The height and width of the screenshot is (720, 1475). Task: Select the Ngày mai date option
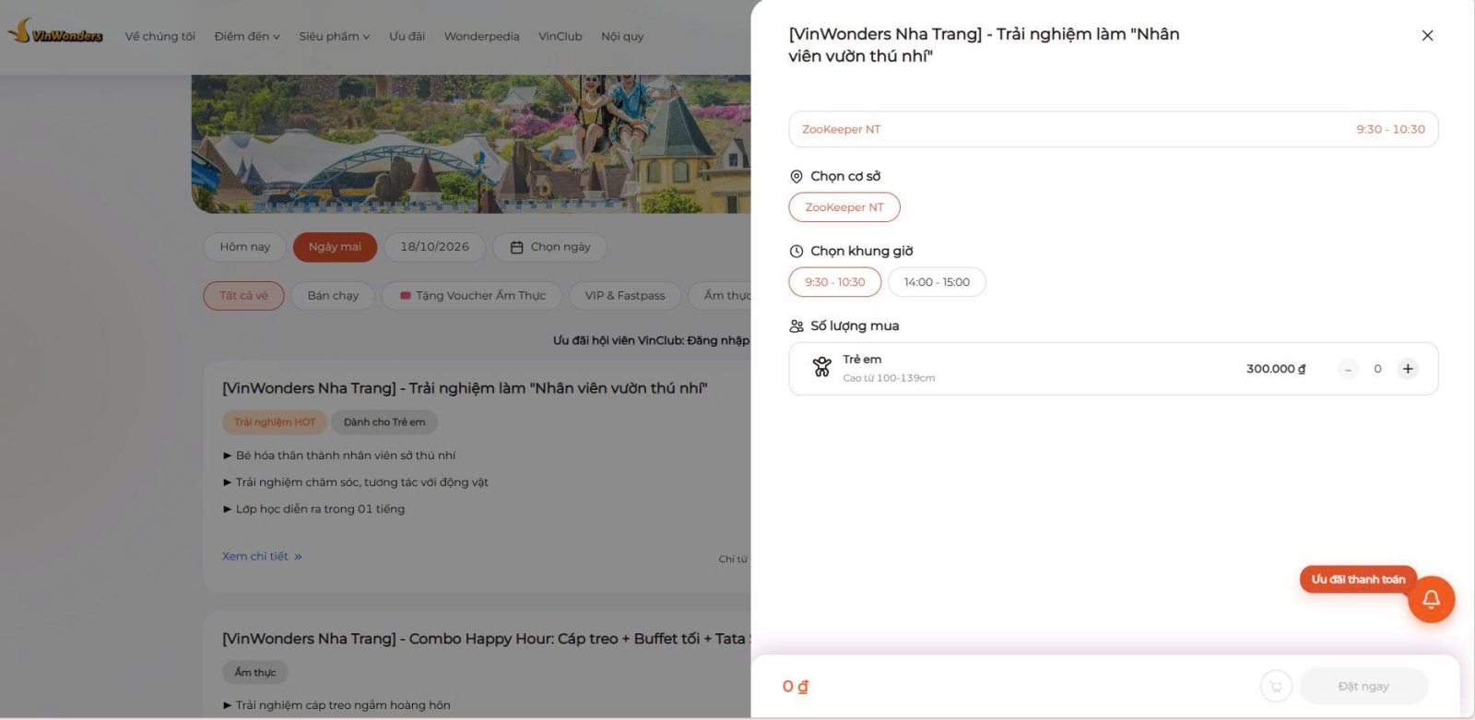[335, 247]
